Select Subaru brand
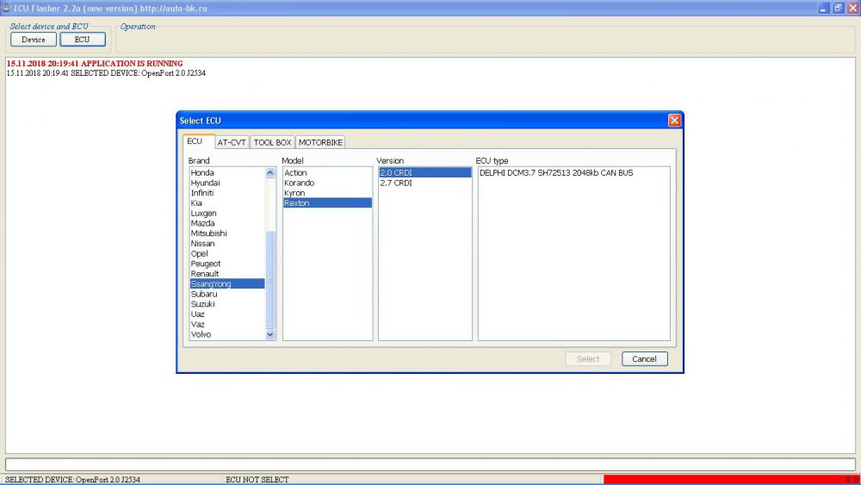Image resolution: width=861 pixels, height=485 pixels. click(x=204, y=294)
